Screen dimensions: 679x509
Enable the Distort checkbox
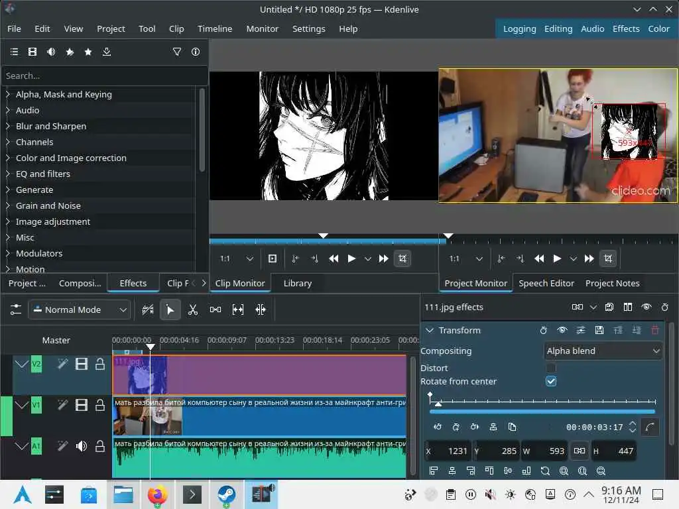click(x=551, y=368)
